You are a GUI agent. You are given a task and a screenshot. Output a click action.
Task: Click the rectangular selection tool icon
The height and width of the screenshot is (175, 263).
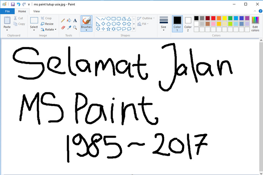point(34,20)
